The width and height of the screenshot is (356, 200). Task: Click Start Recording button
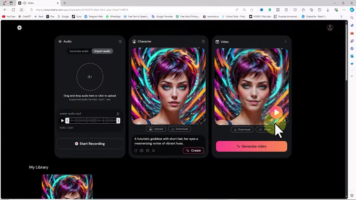click(90, 144)
